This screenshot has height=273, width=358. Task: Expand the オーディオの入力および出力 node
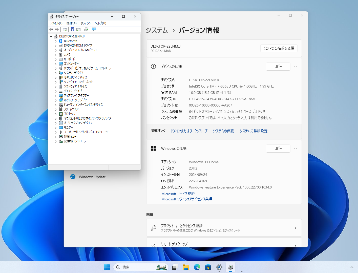[56, 50]
